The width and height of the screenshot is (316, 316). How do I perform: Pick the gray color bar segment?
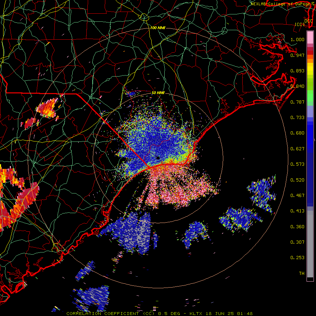[310, 244]
